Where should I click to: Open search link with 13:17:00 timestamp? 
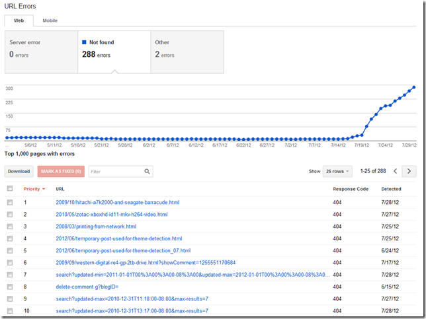(132, 311)
